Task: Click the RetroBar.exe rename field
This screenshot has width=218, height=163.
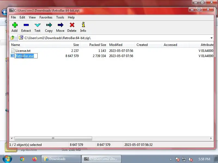Action: tap(26, 56)
